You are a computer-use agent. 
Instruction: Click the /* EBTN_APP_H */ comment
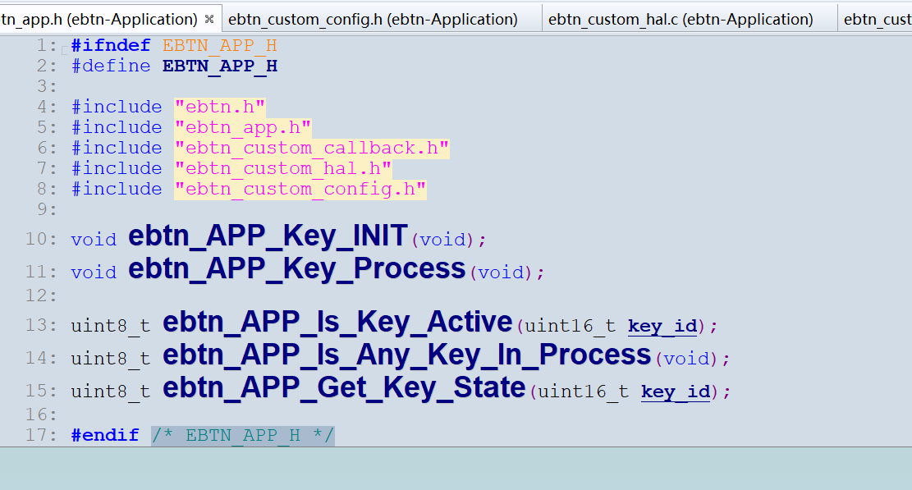242,435
